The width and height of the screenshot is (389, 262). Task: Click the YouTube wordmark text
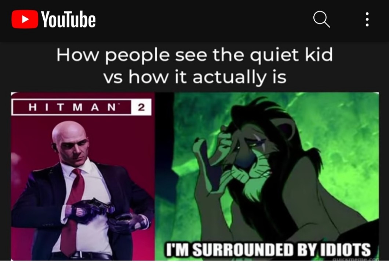[x=68, y=19]
